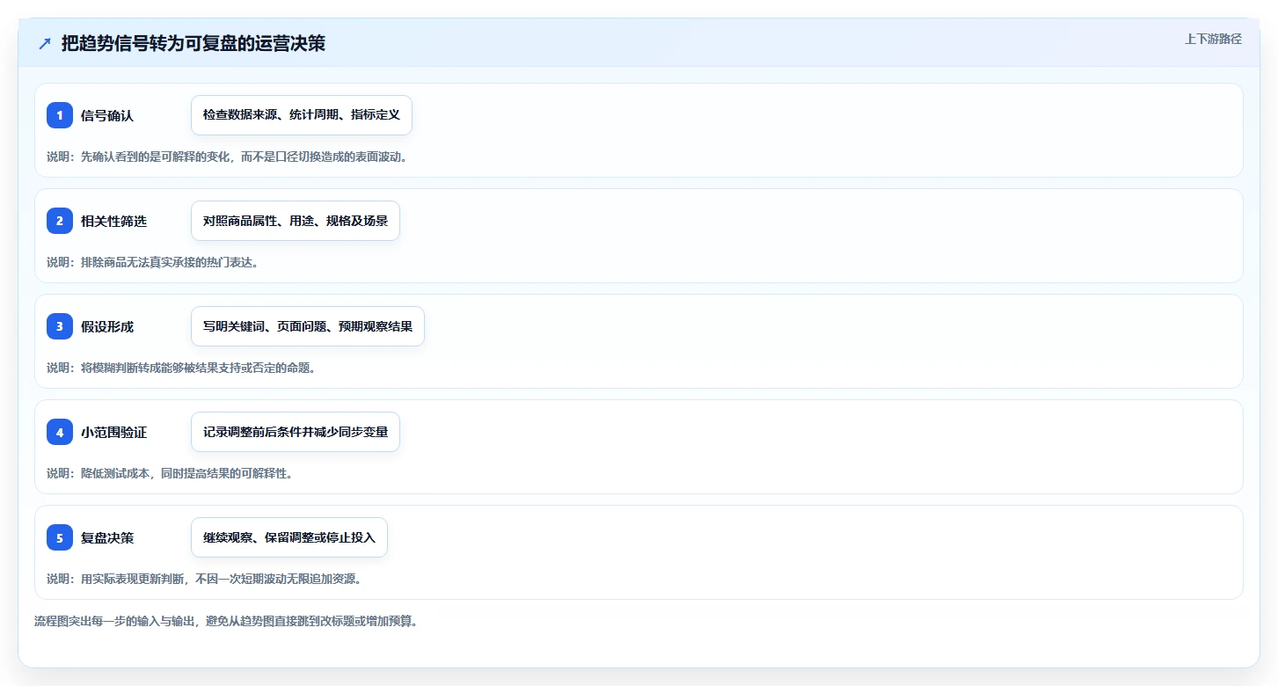The width and height of the screenshot is (1278, 686).
Task: Click the footer text starting with 流程图突出
Action: point(225,621)
